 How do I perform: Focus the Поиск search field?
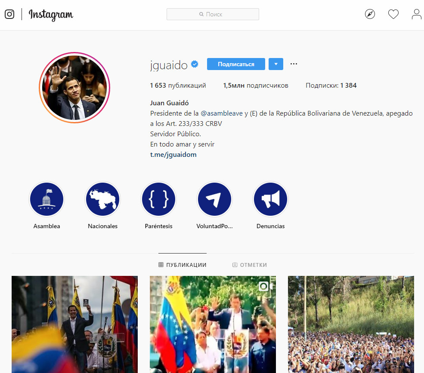213,14
